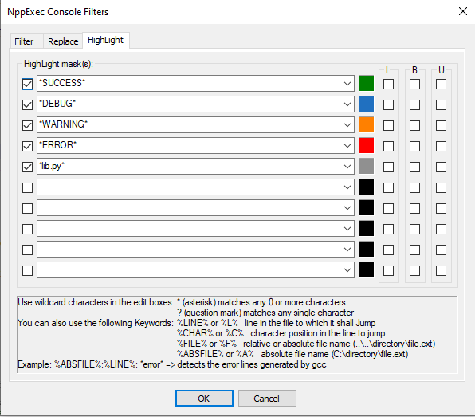Click the 'U' underline column header
475x417 pixels.
point(442,70)
